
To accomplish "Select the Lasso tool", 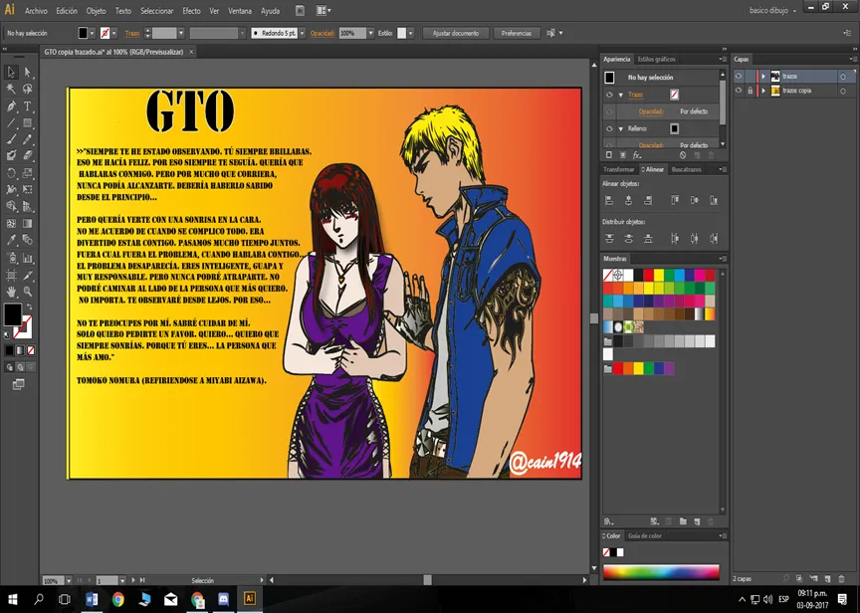I will (28, 89).
